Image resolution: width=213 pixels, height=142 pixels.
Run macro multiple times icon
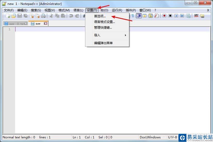coord(182,16)
